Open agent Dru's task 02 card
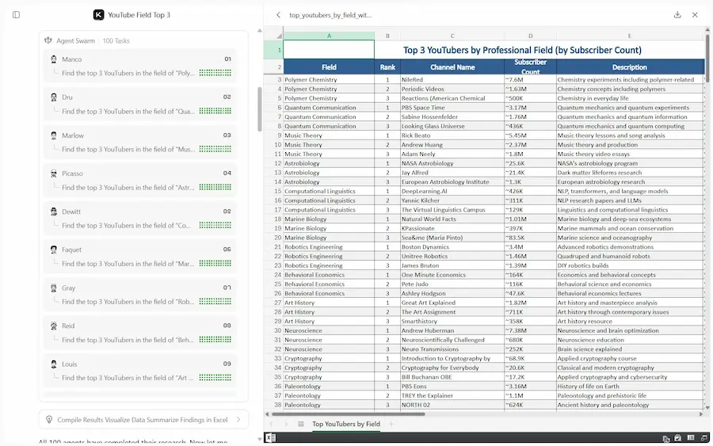The height and width of the screenshot is (446, 713). point(140,105)
